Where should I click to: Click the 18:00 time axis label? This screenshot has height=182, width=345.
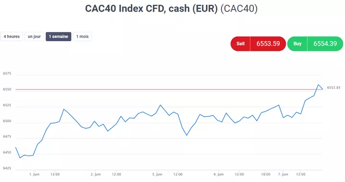[265, 174]
